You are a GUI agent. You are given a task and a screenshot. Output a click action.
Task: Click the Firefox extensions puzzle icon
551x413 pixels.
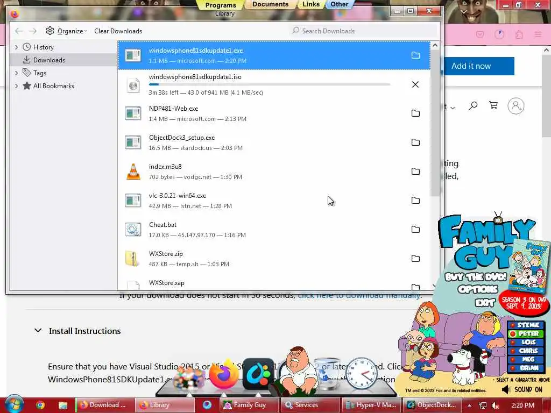point(519,34)
